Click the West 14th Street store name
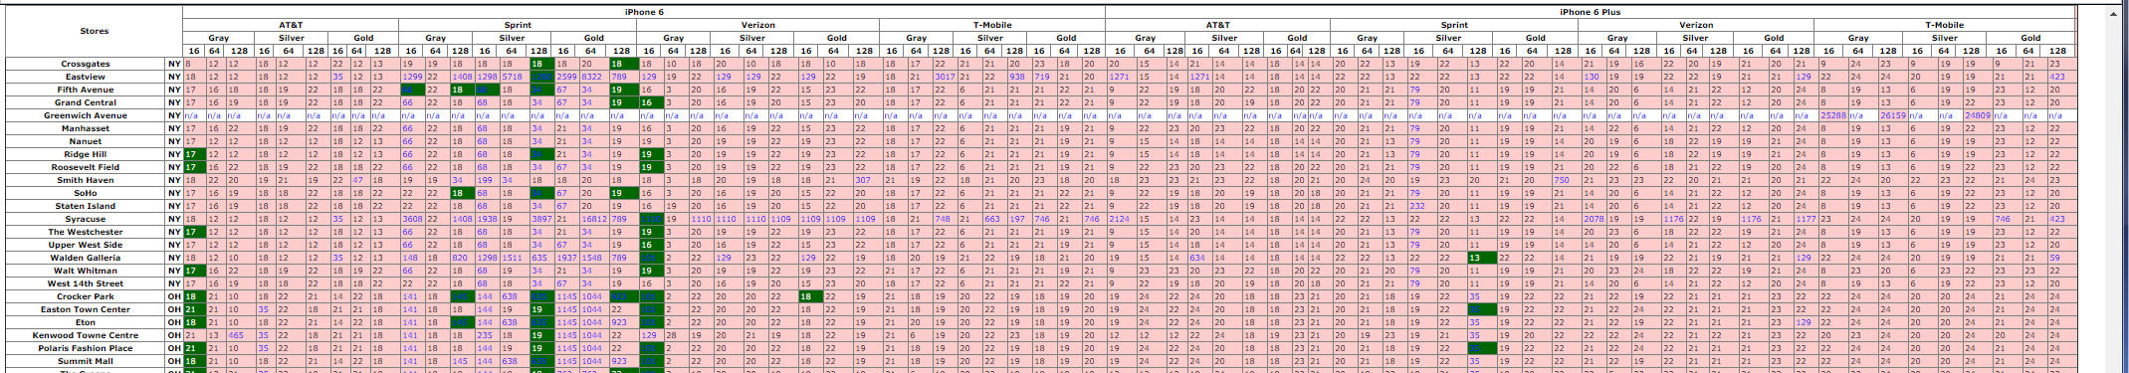Viewport: 2129px width, 373px height. pos(86,283)
